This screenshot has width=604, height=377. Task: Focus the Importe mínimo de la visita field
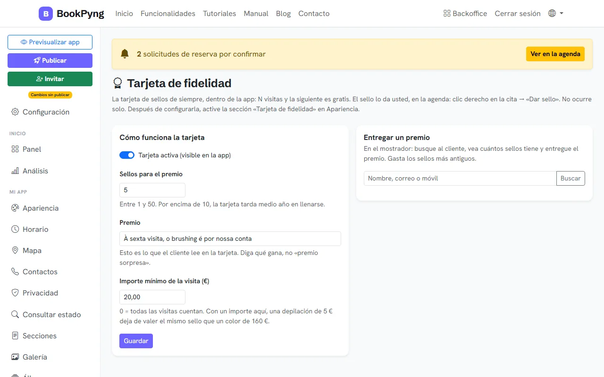click(152, 297)
